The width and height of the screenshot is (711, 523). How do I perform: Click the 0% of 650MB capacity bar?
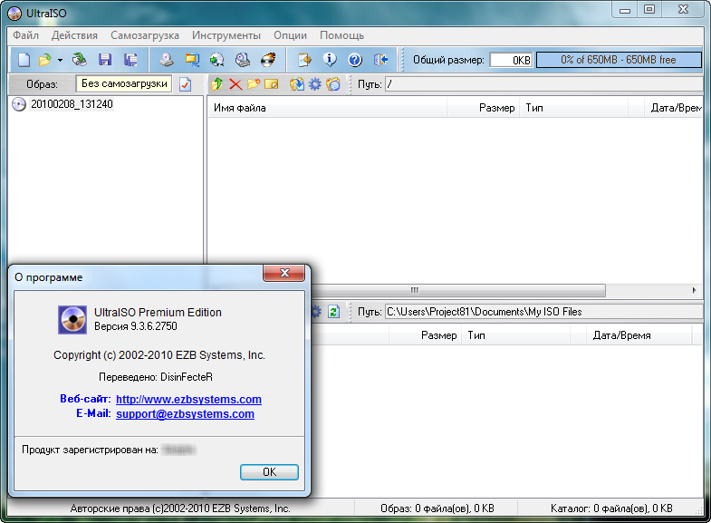point(619,60)
